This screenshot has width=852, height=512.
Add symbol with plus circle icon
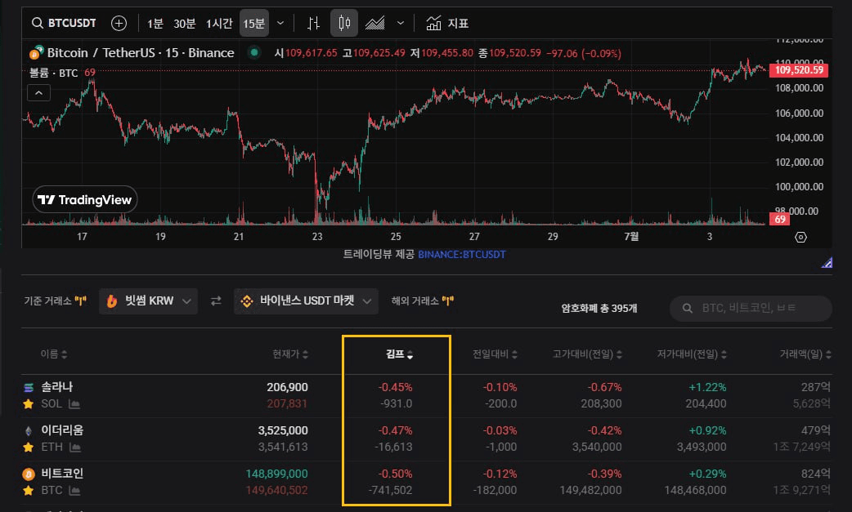(119, 24)
